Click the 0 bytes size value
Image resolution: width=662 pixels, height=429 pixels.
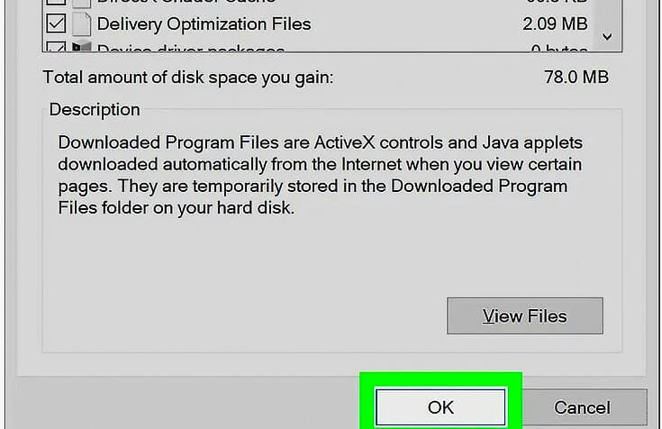pos(559,49)
